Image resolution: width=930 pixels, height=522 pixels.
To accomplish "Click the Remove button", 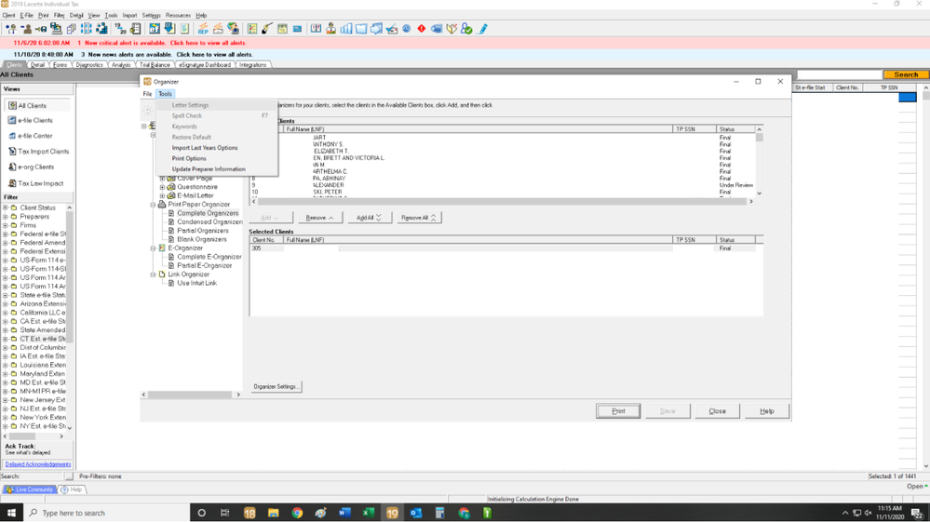I will click(319, 218).
